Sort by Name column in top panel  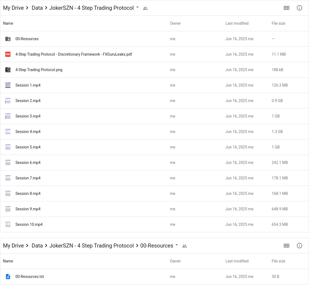[8, 23]
